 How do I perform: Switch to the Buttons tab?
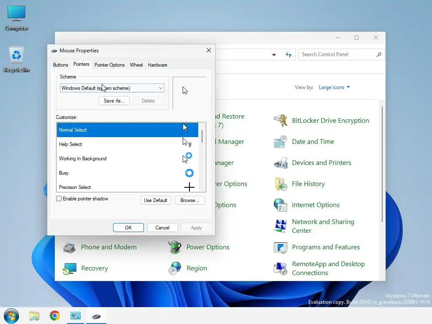(61, 65)
